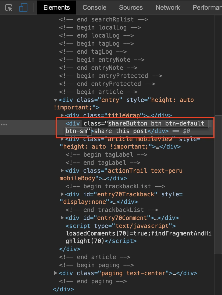Expand the actionTrail text-peru div
This screenshot has width=222, height=295.
[x=62, y=171]
